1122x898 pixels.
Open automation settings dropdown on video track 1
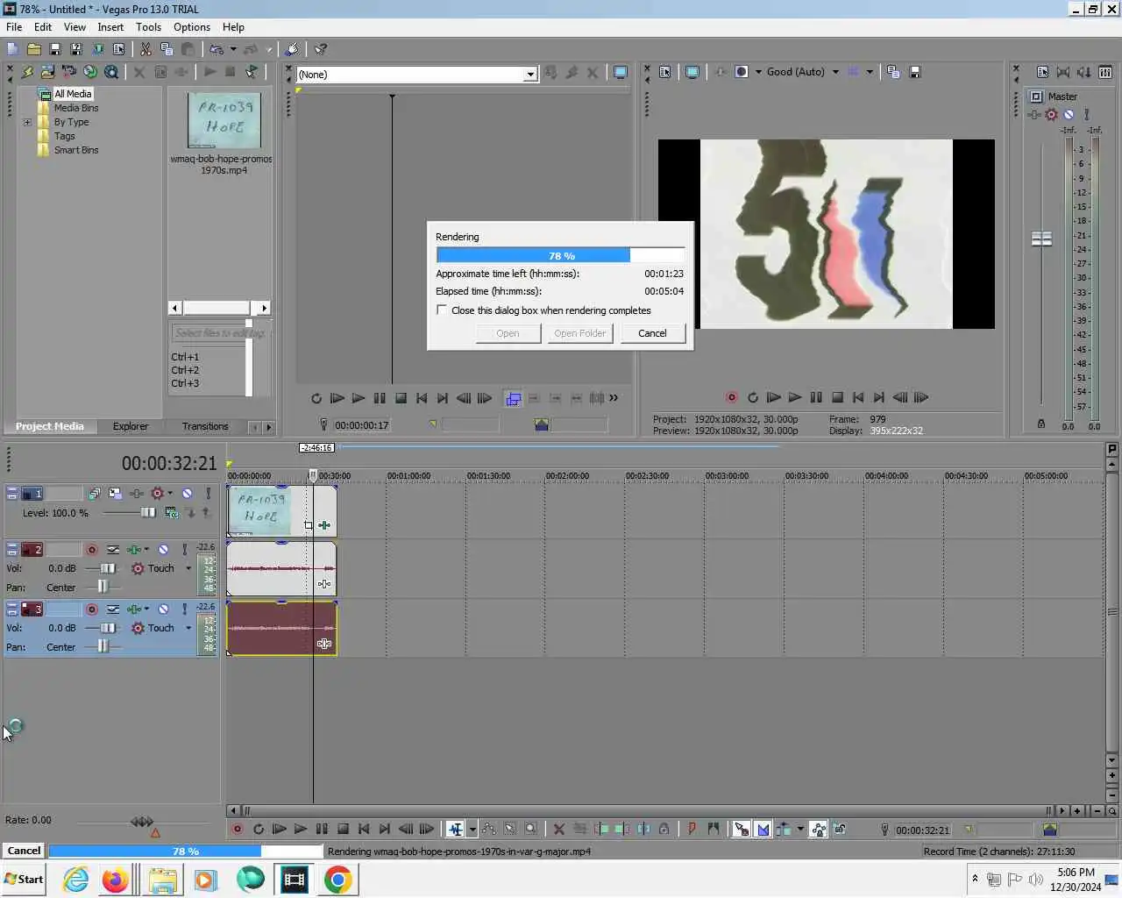[170, 494]
